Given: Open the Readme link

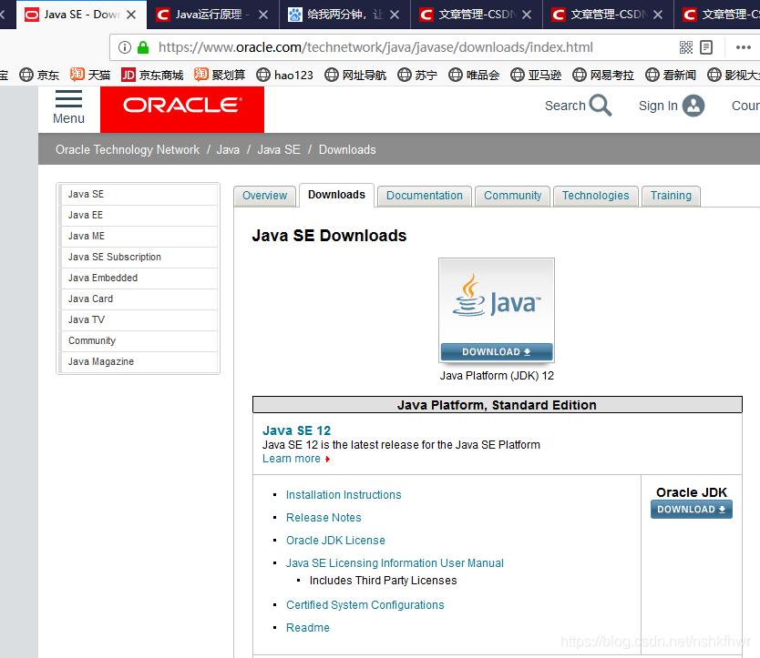Looking at the screenshot, I should coord(308,627).
